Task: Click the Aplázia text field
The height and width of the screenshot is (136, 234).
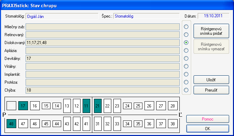Action: (x=103, y=51)
